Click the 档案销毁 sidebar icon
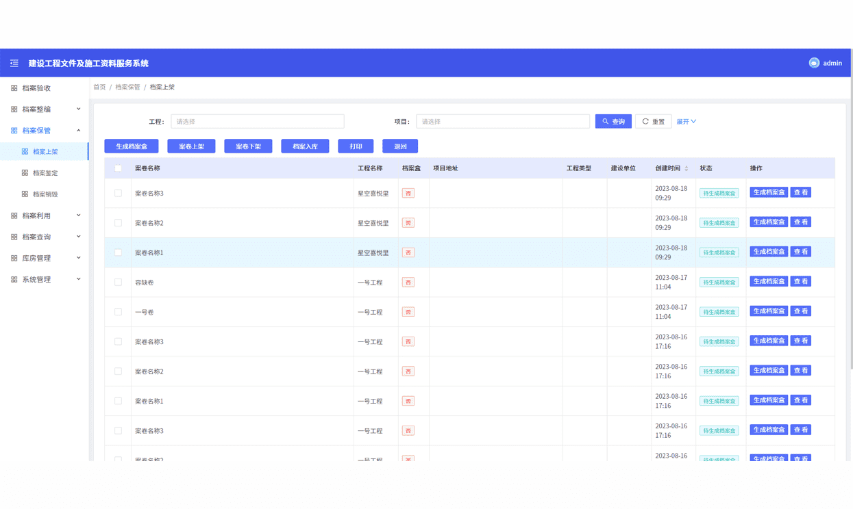The image size is (853, 509). coord(25,194)
